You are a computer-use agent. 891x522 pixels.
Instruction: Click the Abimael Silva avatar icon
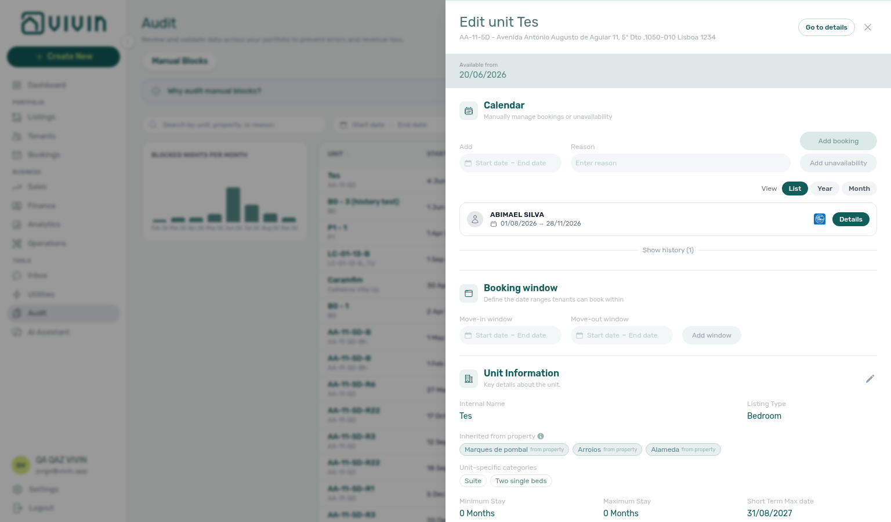pyautogui.click(x=475, y=219)
